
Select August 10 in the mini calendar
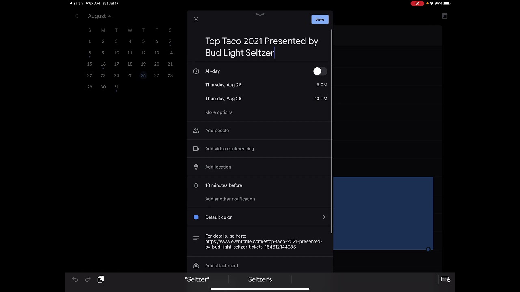pyautogui.click(x=117, y=53)
